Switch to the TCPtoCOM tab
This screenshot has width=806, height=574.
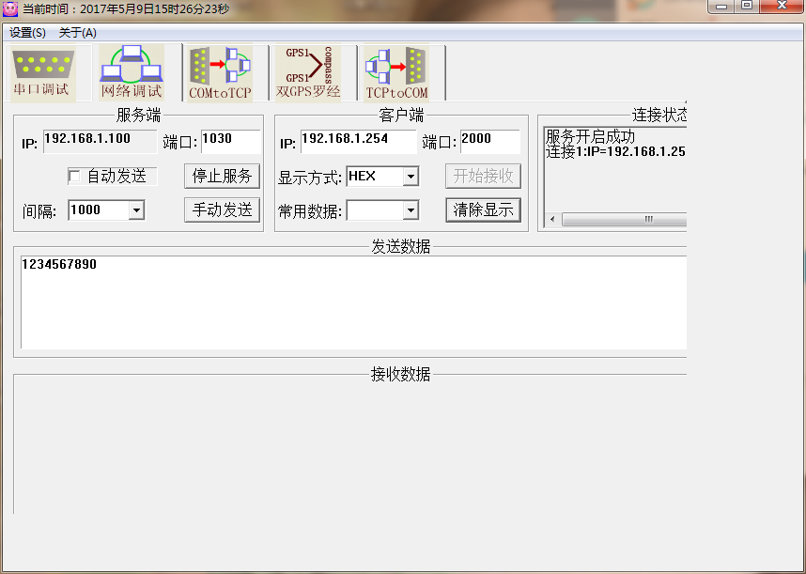(x=396, y=72)
